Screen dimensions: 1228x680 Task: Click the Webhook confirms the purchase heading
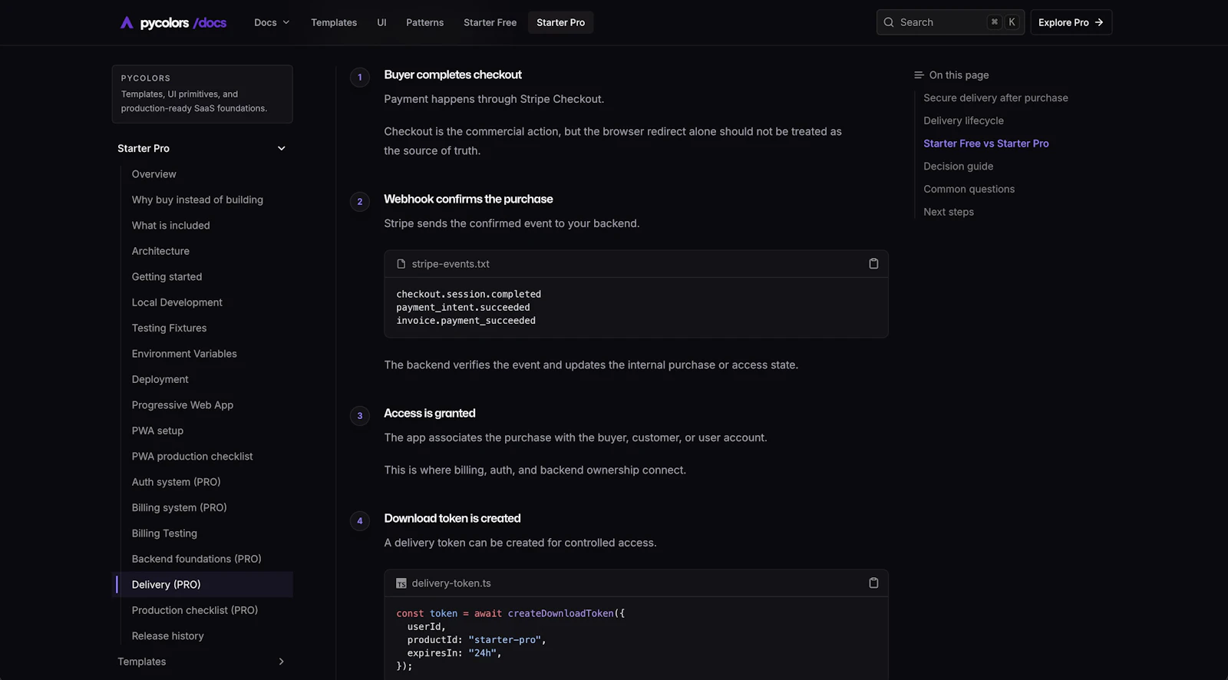468,199
